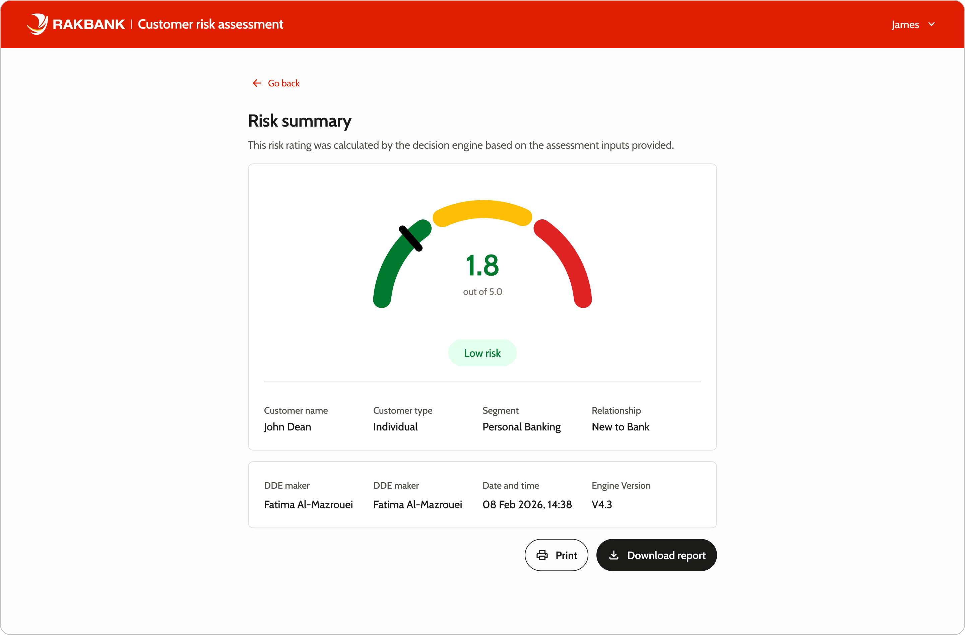Select the New to Bank relationship value

coord(620,427)
